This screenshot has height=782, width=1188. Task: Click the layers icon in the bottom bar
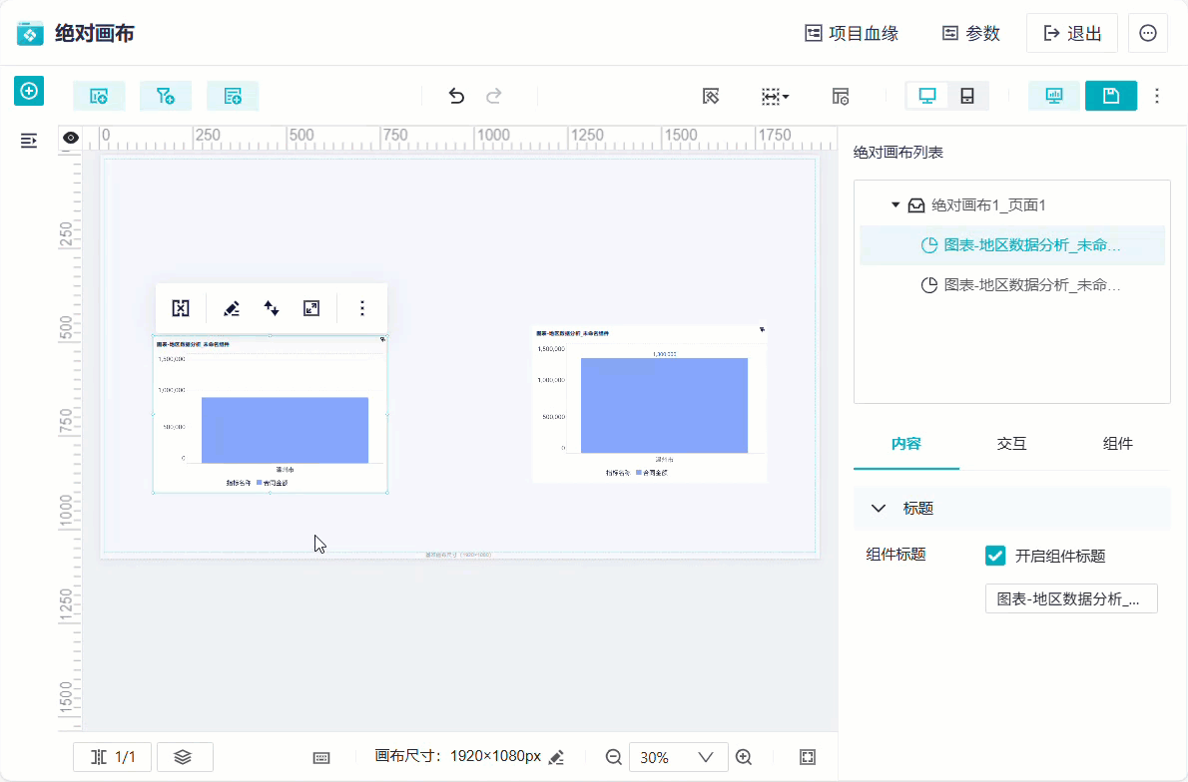pyautogui.click(x=185, y=757)
